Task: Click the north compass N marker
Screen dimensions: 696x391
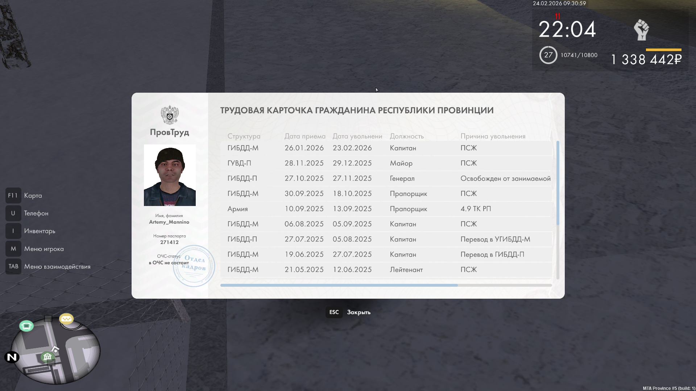Action: pyautogui.click(x=12, y=357)
